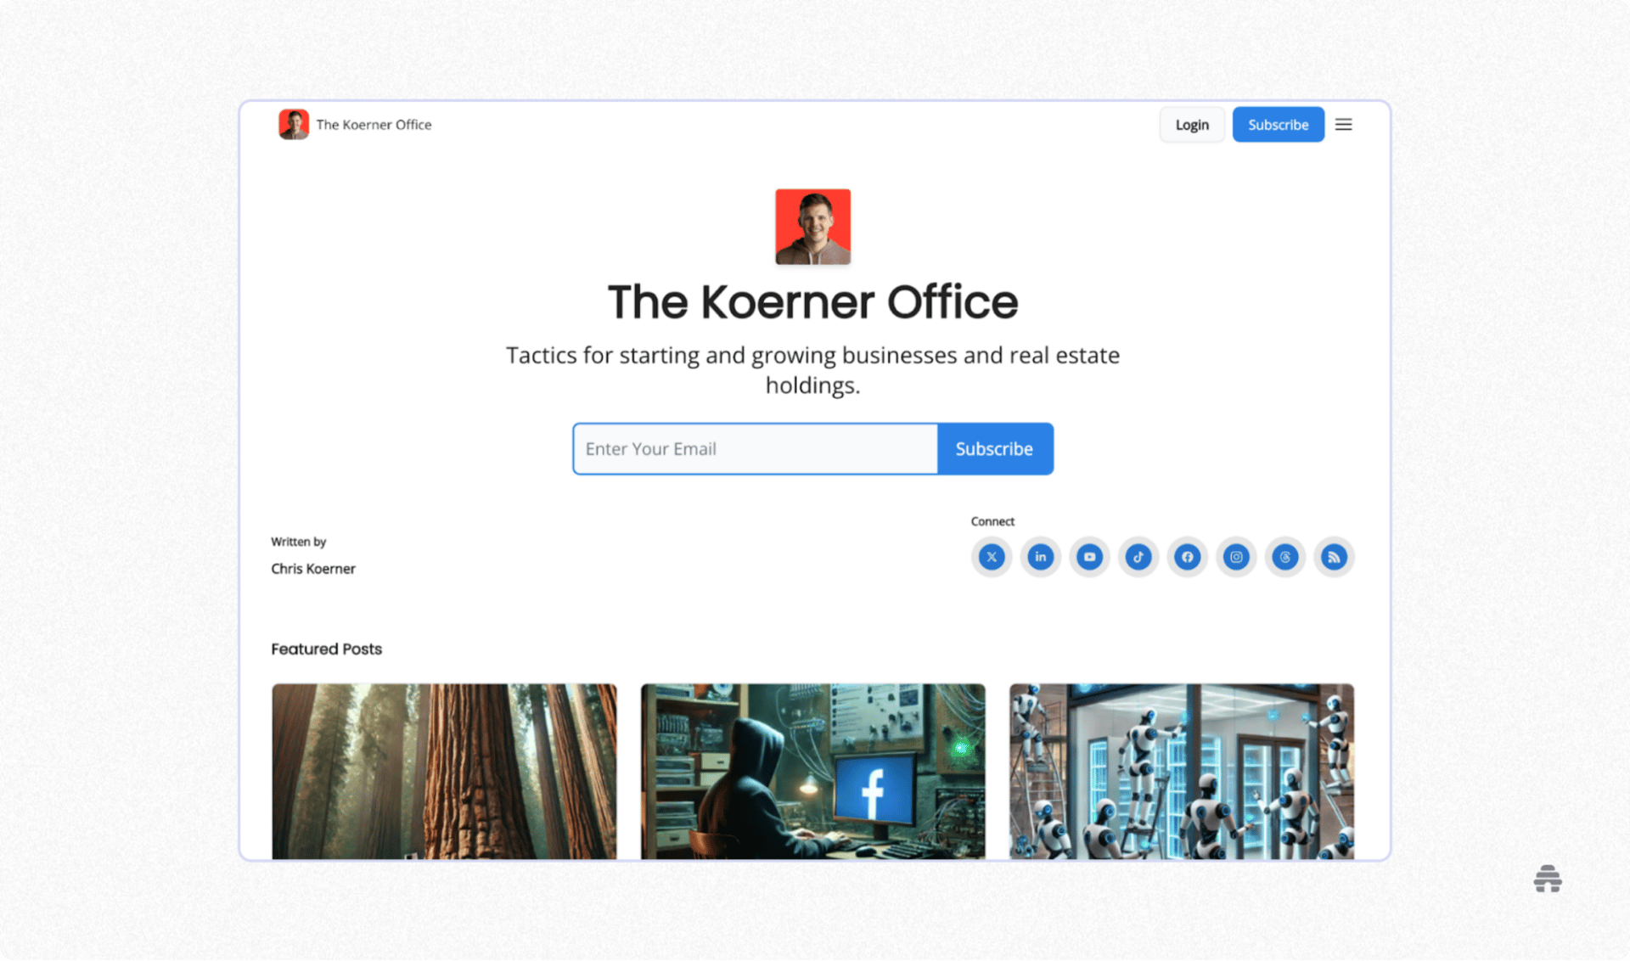Click the RSS feed icon
Screen dimensions: 1630x961
(1334, 557)
